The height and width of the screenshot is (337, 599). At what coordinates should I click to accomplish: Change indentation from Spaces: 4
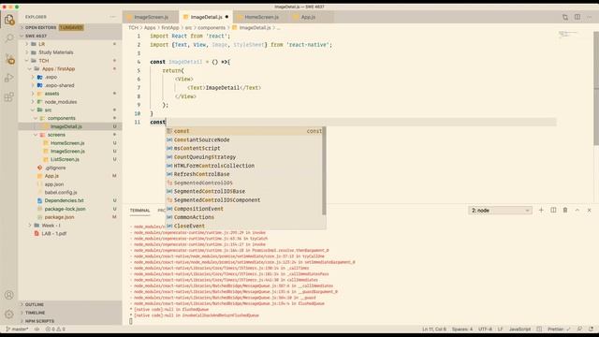[x=462, y=329]
